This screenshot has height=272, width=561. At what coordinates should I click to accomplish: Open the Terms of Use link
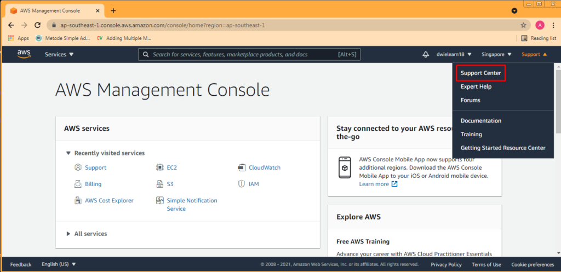point(486,264)
